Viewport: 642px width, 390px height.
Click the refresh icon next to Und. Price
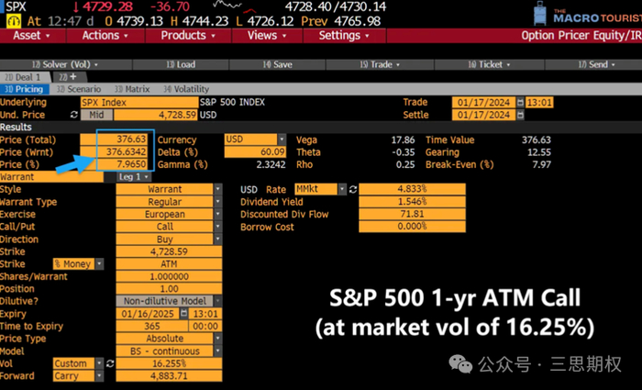click(74, 115)
